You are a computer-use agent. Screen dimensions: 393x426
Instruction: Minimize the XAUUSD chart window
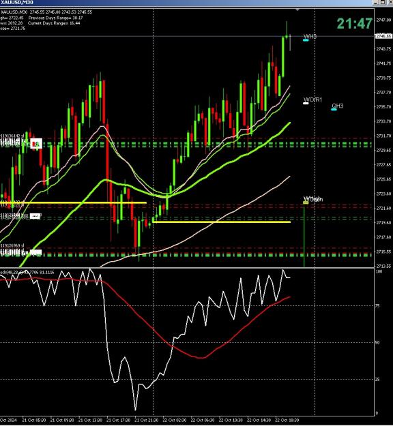click(x=376, y=2)
